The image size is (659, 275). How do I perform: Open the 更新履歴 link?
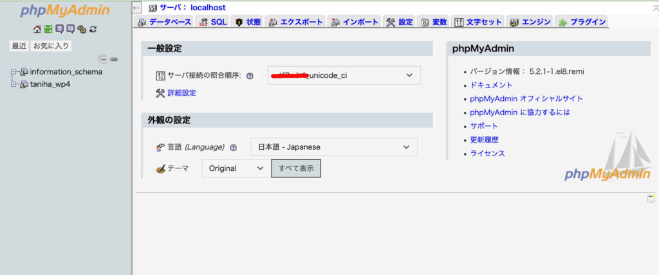tap(484, 140)
